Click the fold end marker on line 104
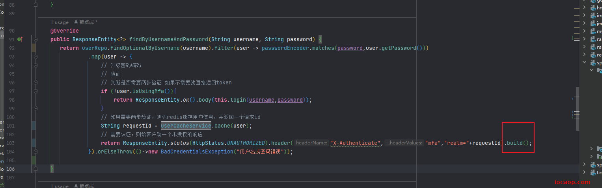The width and height of the screenshot is (602, 188). [x=35, y=151]
